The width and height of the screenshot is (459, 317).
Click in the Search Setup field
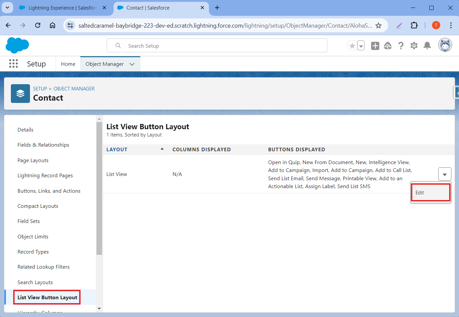[x=217, y=46]
